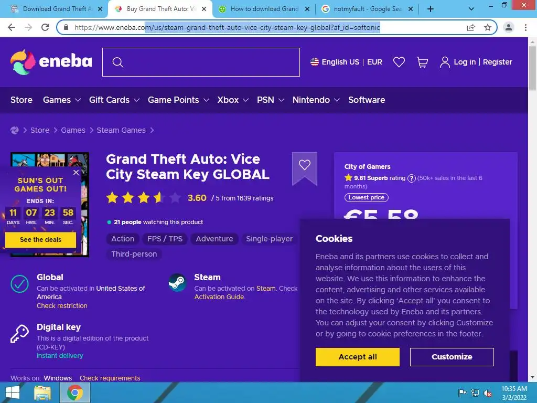This screenshot has height=403, width=537.
Task: Click the rating help question mark icon
Action: tap(411, 178)
